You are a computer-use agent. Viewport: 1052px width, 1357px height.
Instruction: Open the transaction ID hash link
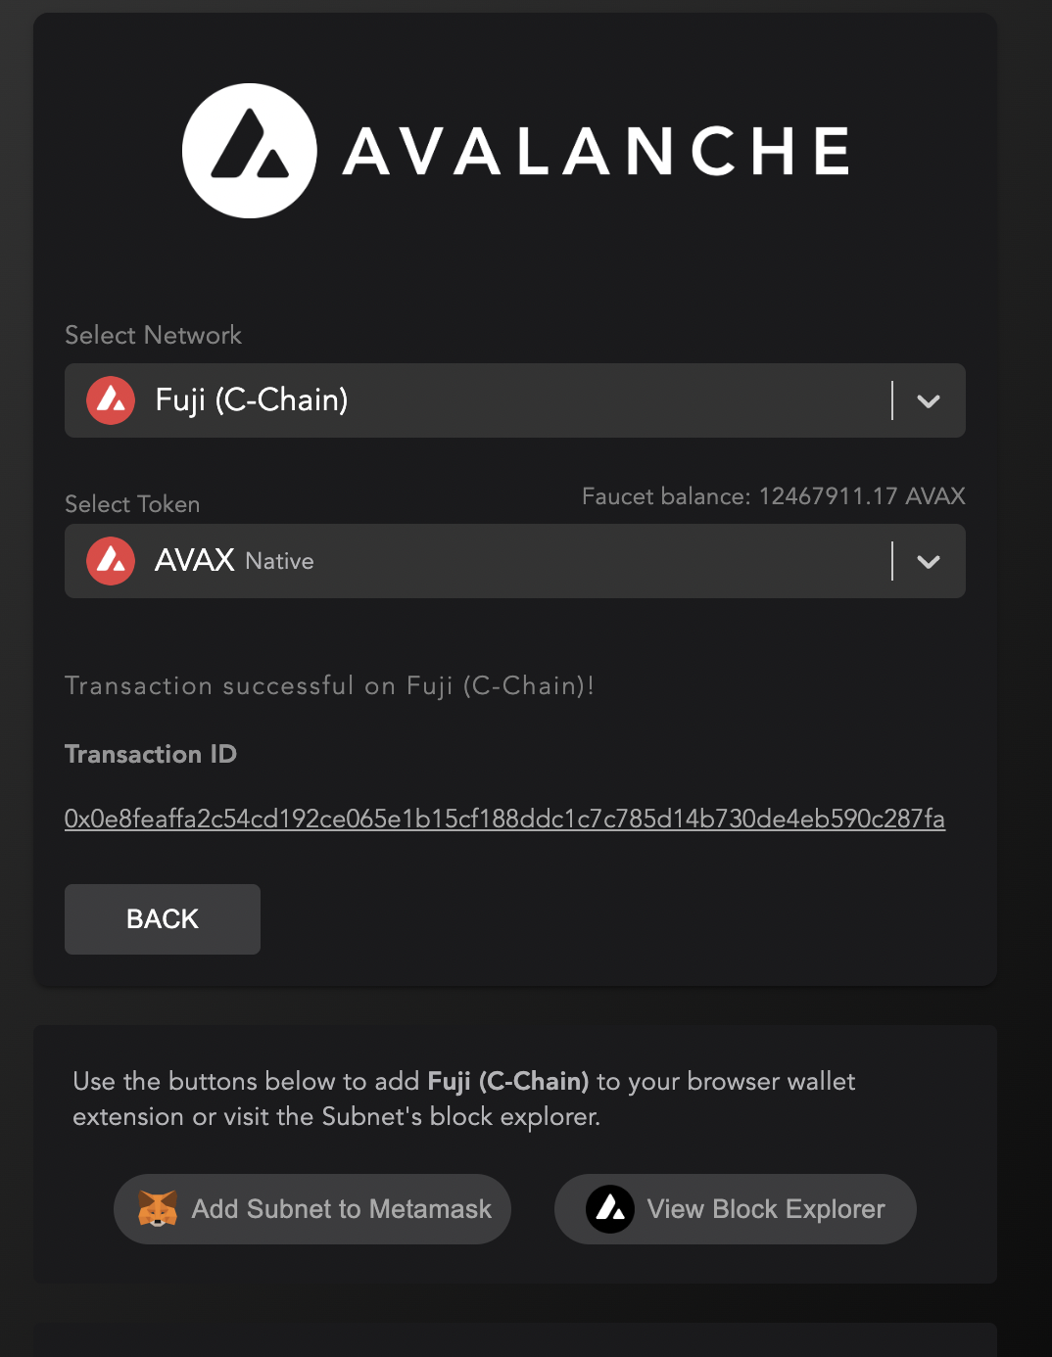(x=504, y=819)
